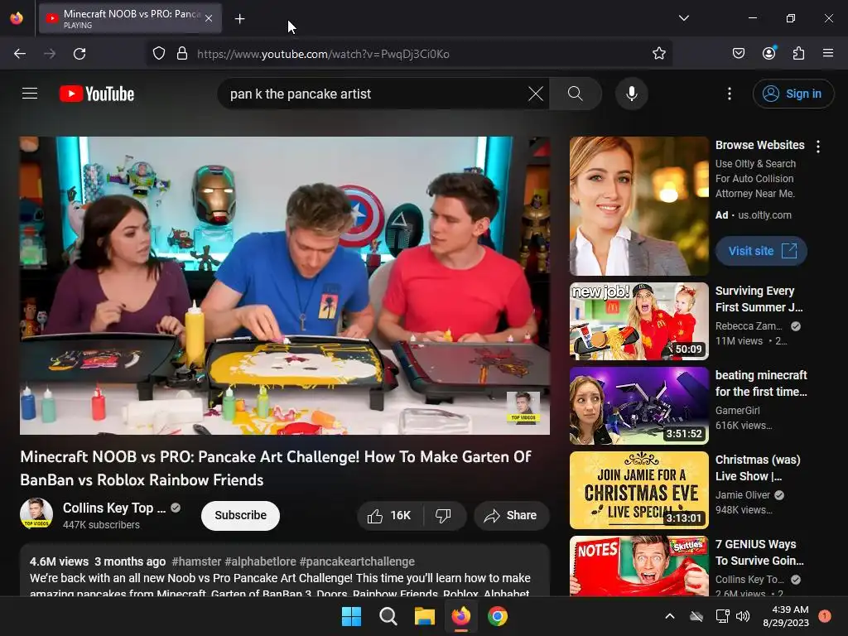
Task: List all tabs dropdown arrow
Action: coord(684,18)
